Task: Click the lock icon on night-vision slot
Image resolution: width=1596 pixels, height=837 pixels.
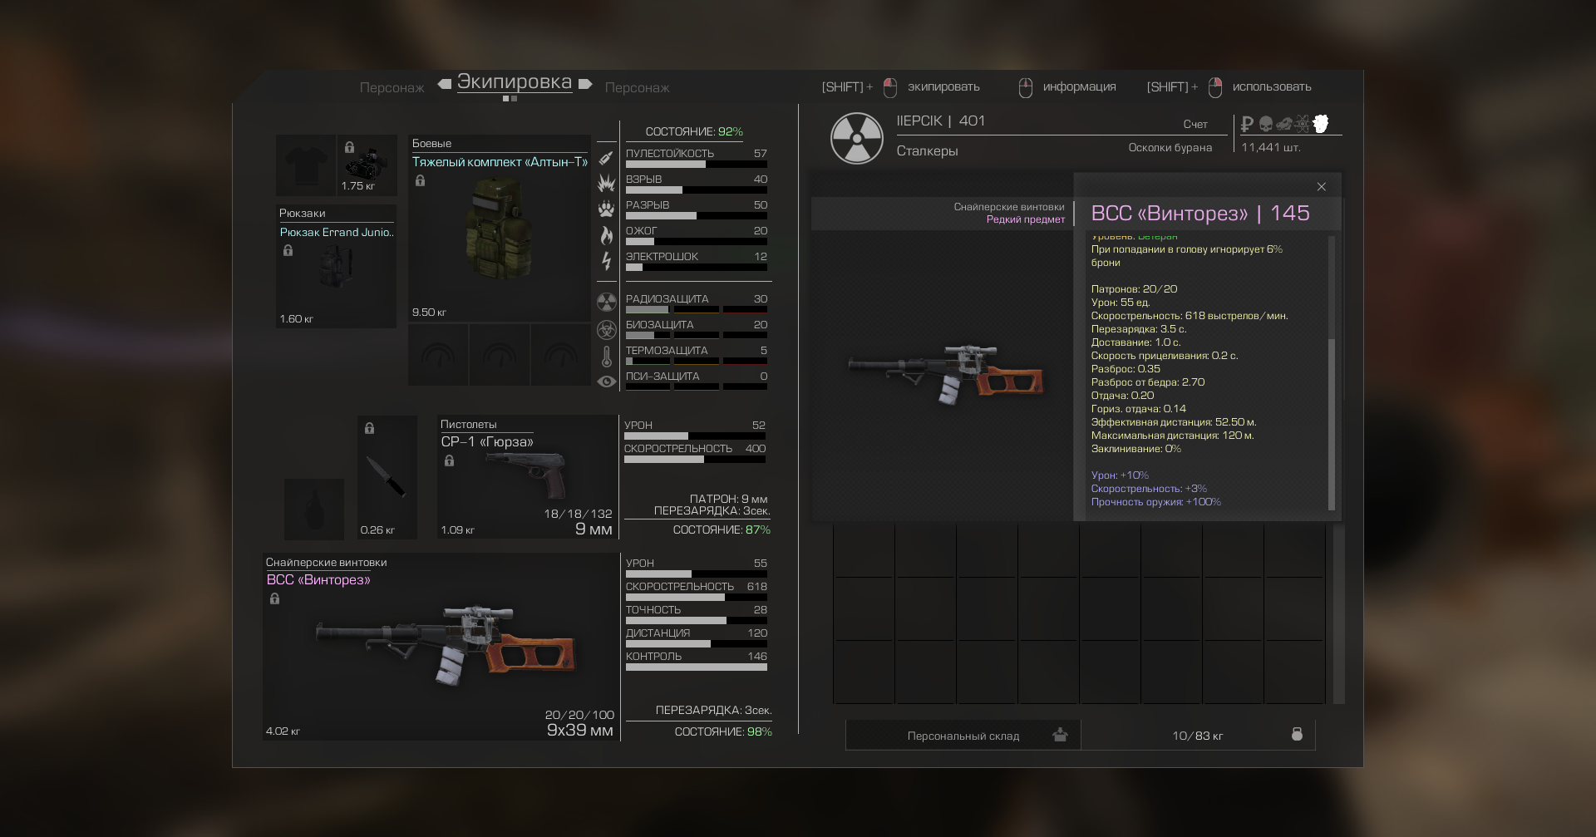Action: coord(349,147)
